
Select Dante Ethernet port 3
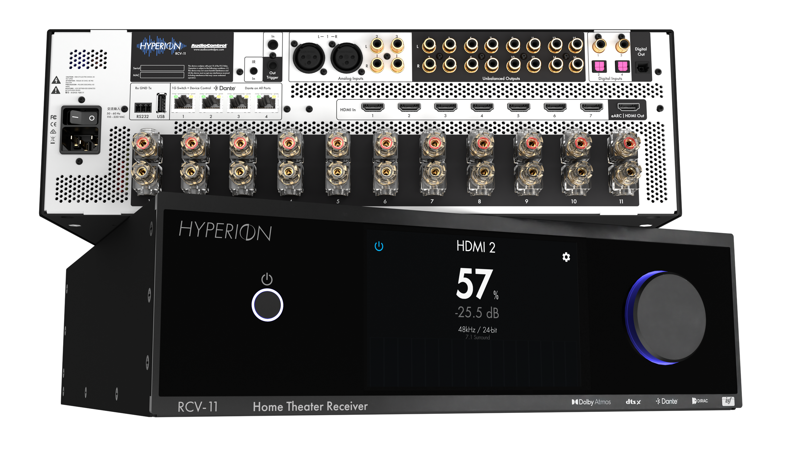[238, 103]
